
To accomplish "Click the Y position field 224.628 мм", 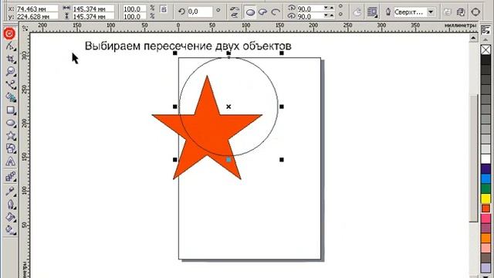I will pos(37,16).
